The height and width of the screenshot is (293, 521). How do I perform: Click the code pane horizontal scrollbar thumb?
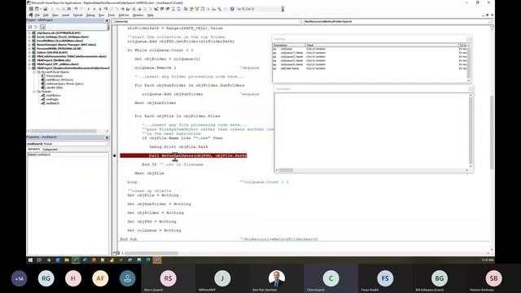click(151, 253)
